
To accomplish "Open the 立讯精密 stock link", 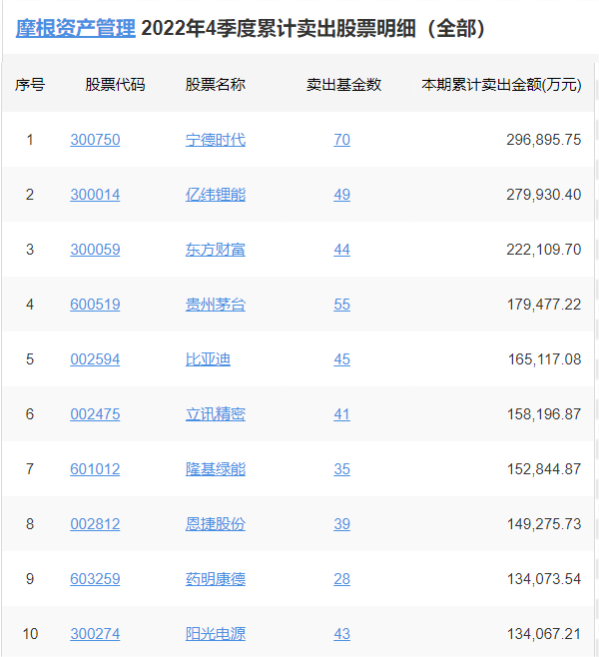I will 215,414.
